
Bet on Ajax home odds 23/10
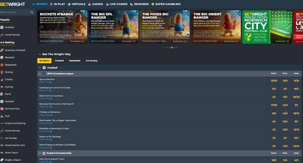tap(274, 81)
